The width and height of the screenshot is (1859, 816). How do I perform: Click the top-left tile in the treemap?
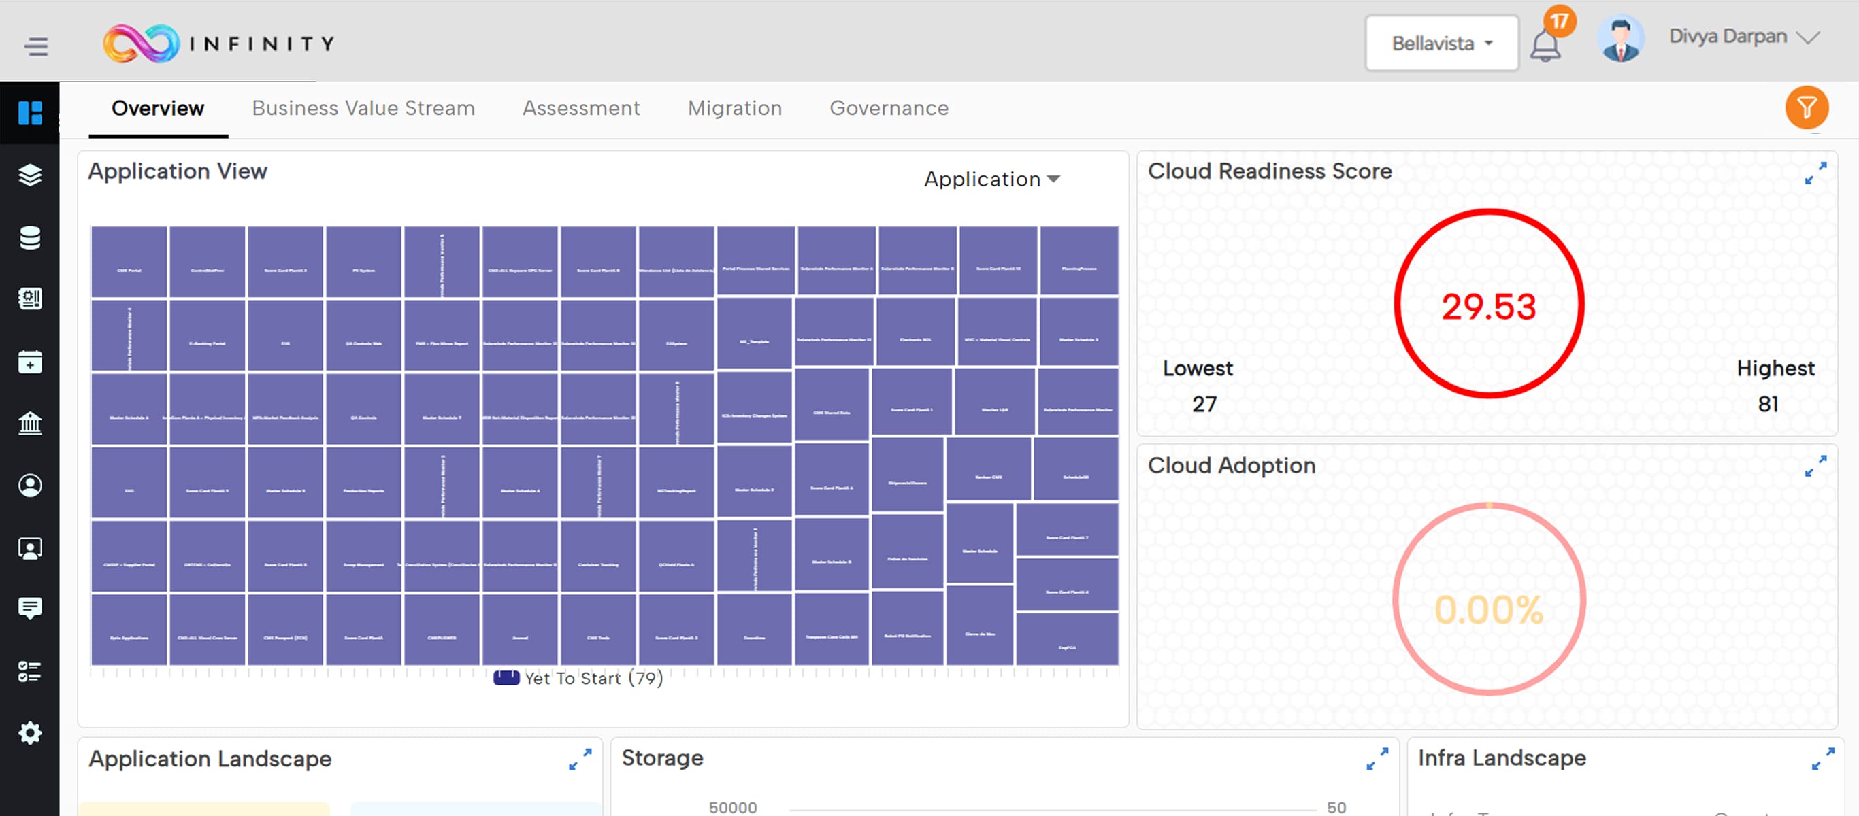tap(129, 261)
